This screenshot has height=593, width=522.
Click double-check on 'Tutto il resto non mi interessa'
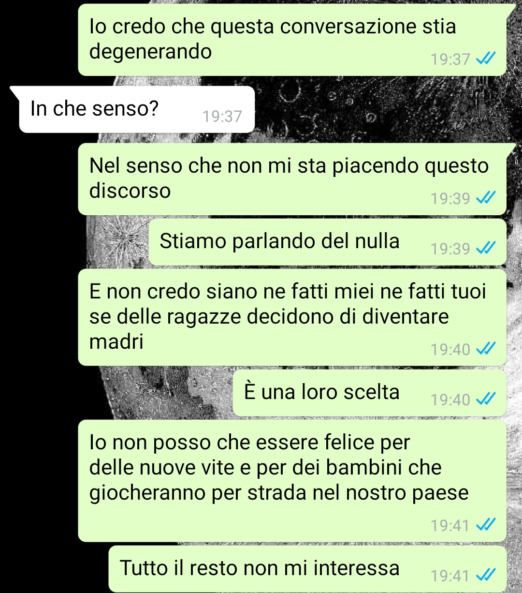tap(485, 576)
